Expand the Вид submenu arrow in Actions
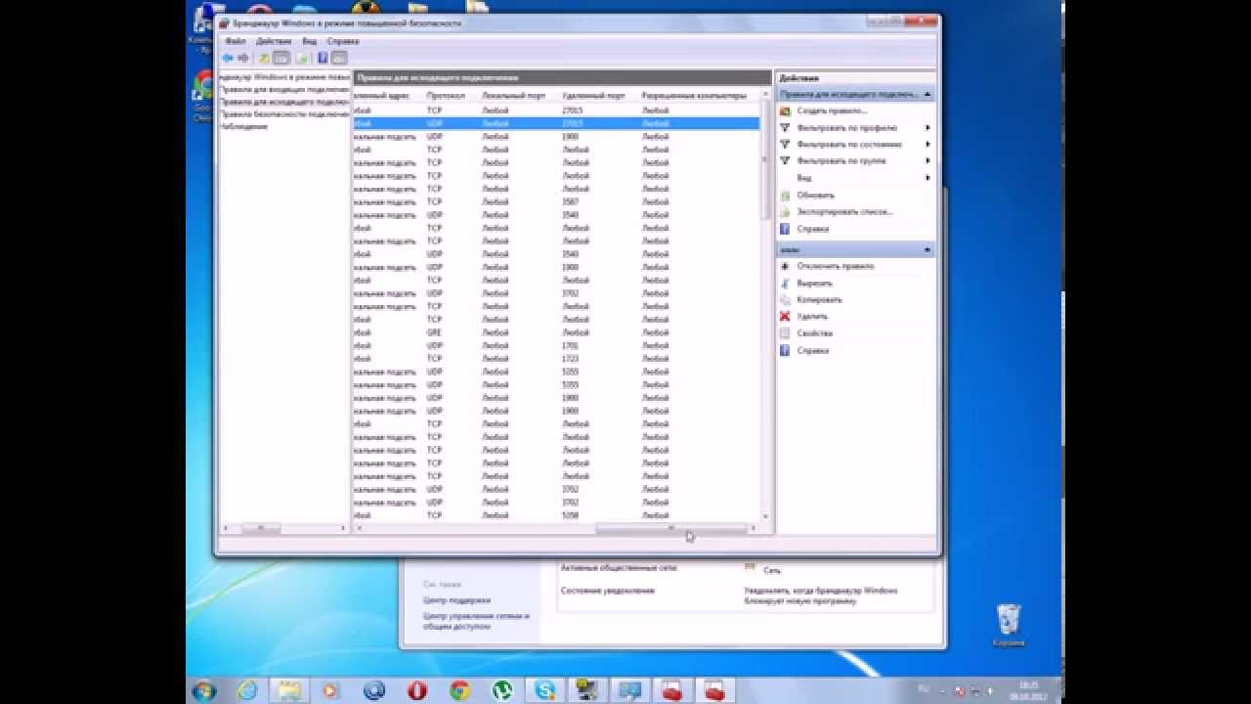The width and height of the screenshot is (1251, 704). point(927,178)
